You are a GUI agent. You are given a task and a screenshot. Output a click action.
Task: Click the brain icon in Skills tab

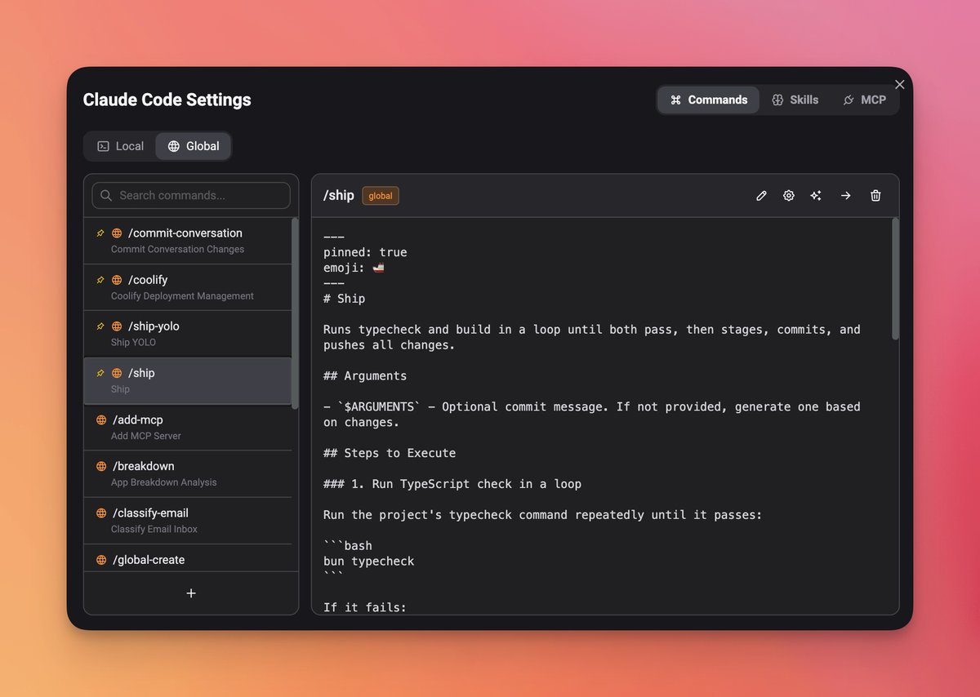click(x=777, y=100)
